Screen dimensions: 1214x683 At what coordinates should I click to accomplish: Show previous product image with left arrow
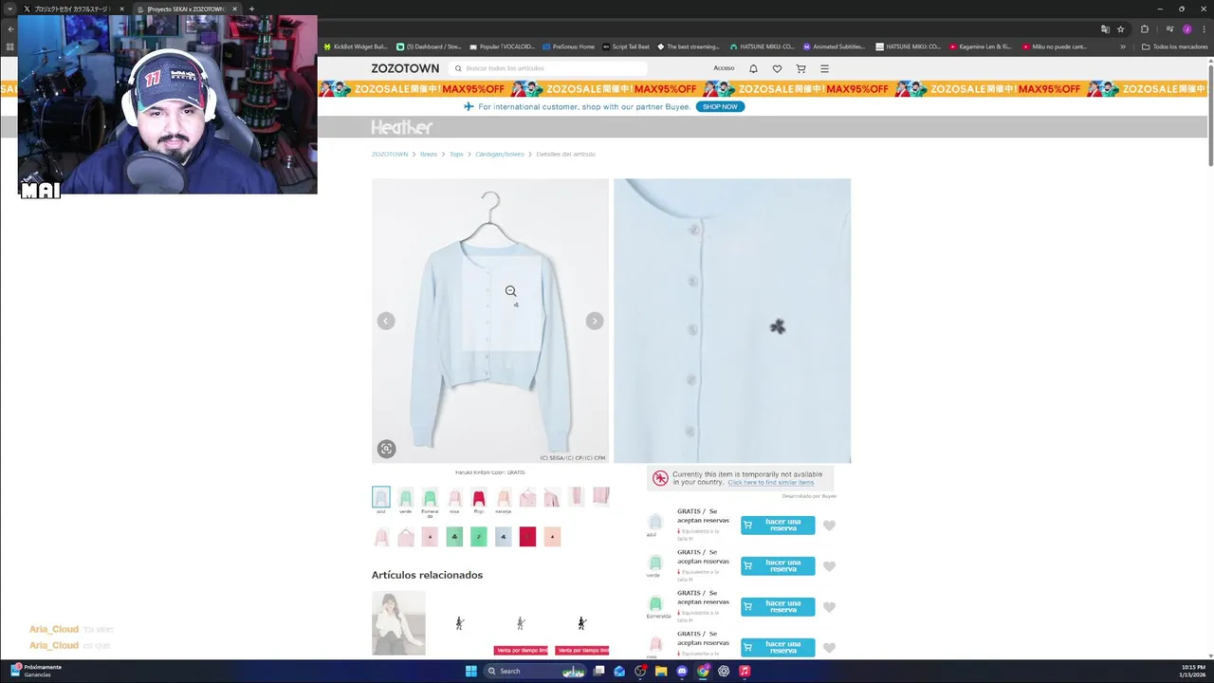click(x=385, y=321)
